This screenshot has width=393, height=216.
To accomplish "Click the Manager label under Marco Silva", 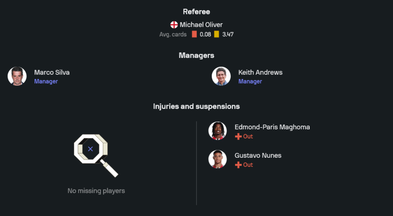I will 46,81.
